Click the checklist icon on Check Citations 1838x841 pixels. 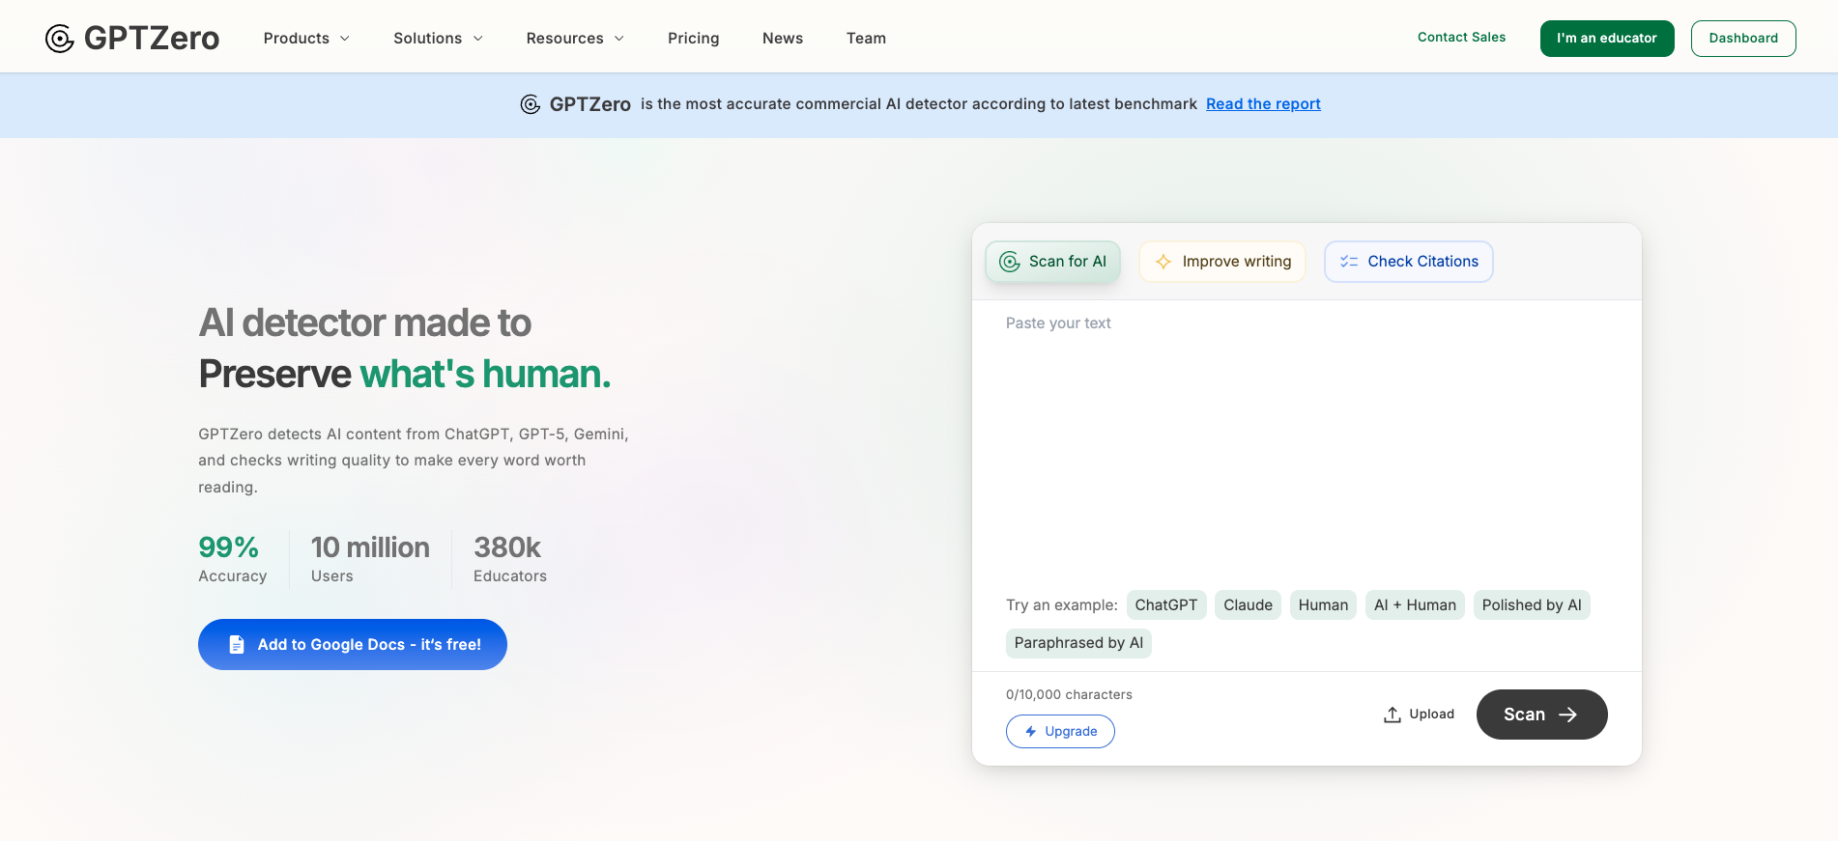(1349, 262)
